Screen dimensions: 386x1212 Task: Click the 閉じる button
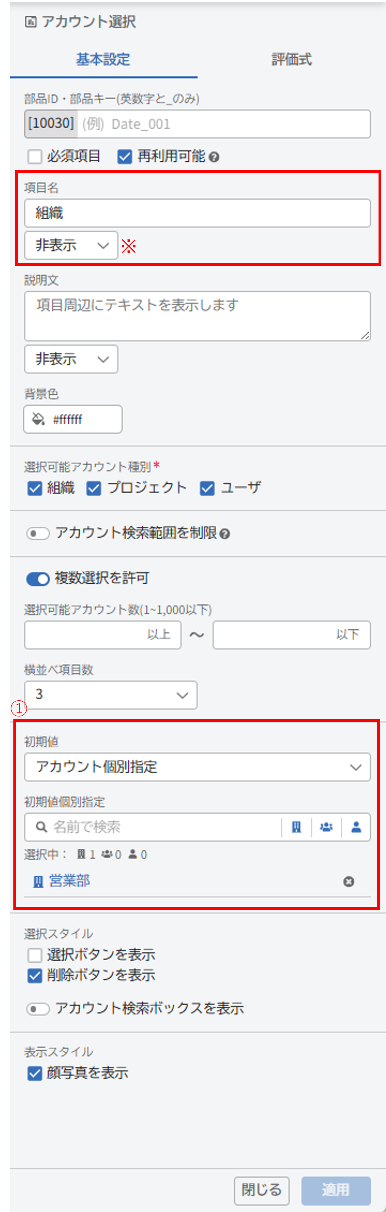tap(261, 1191)
